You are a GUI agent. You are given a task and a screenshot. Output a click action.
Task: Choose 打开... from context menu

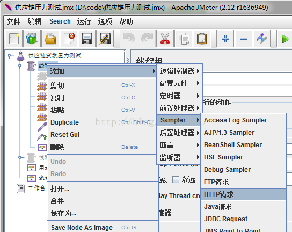(x=103, y=189)
